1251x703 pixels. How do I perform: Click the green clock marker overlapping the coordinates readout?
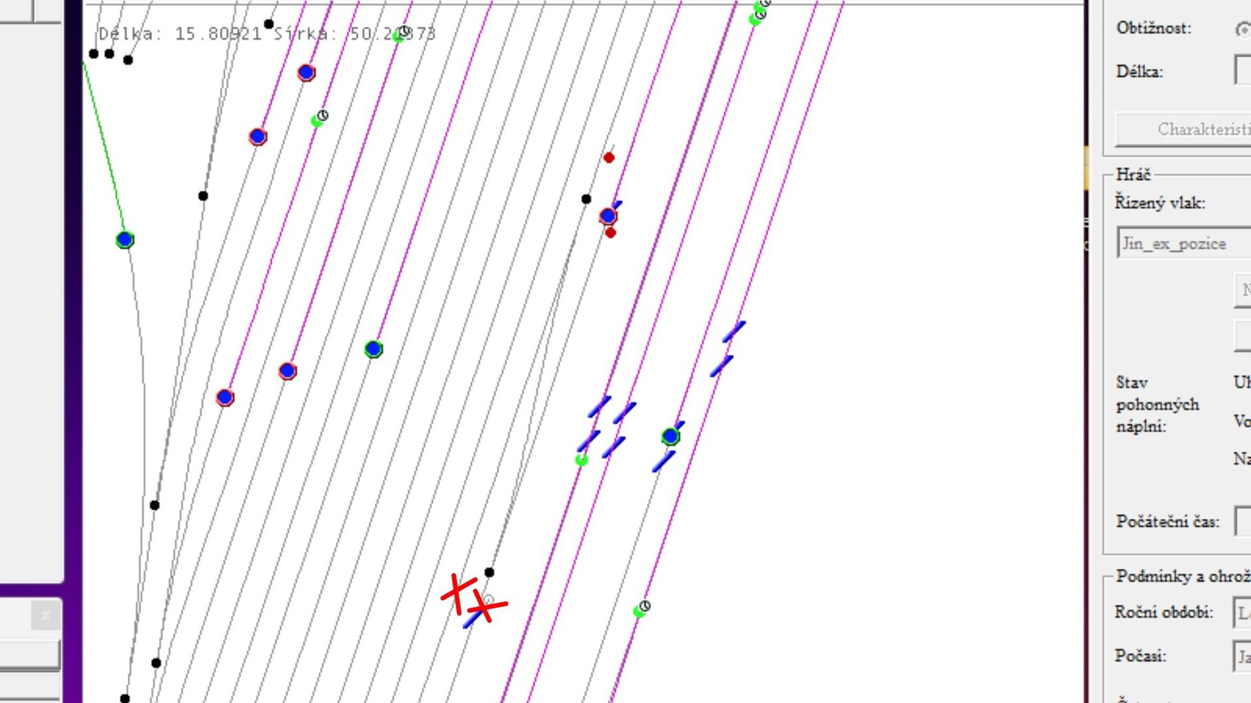[x=401, y=34]
